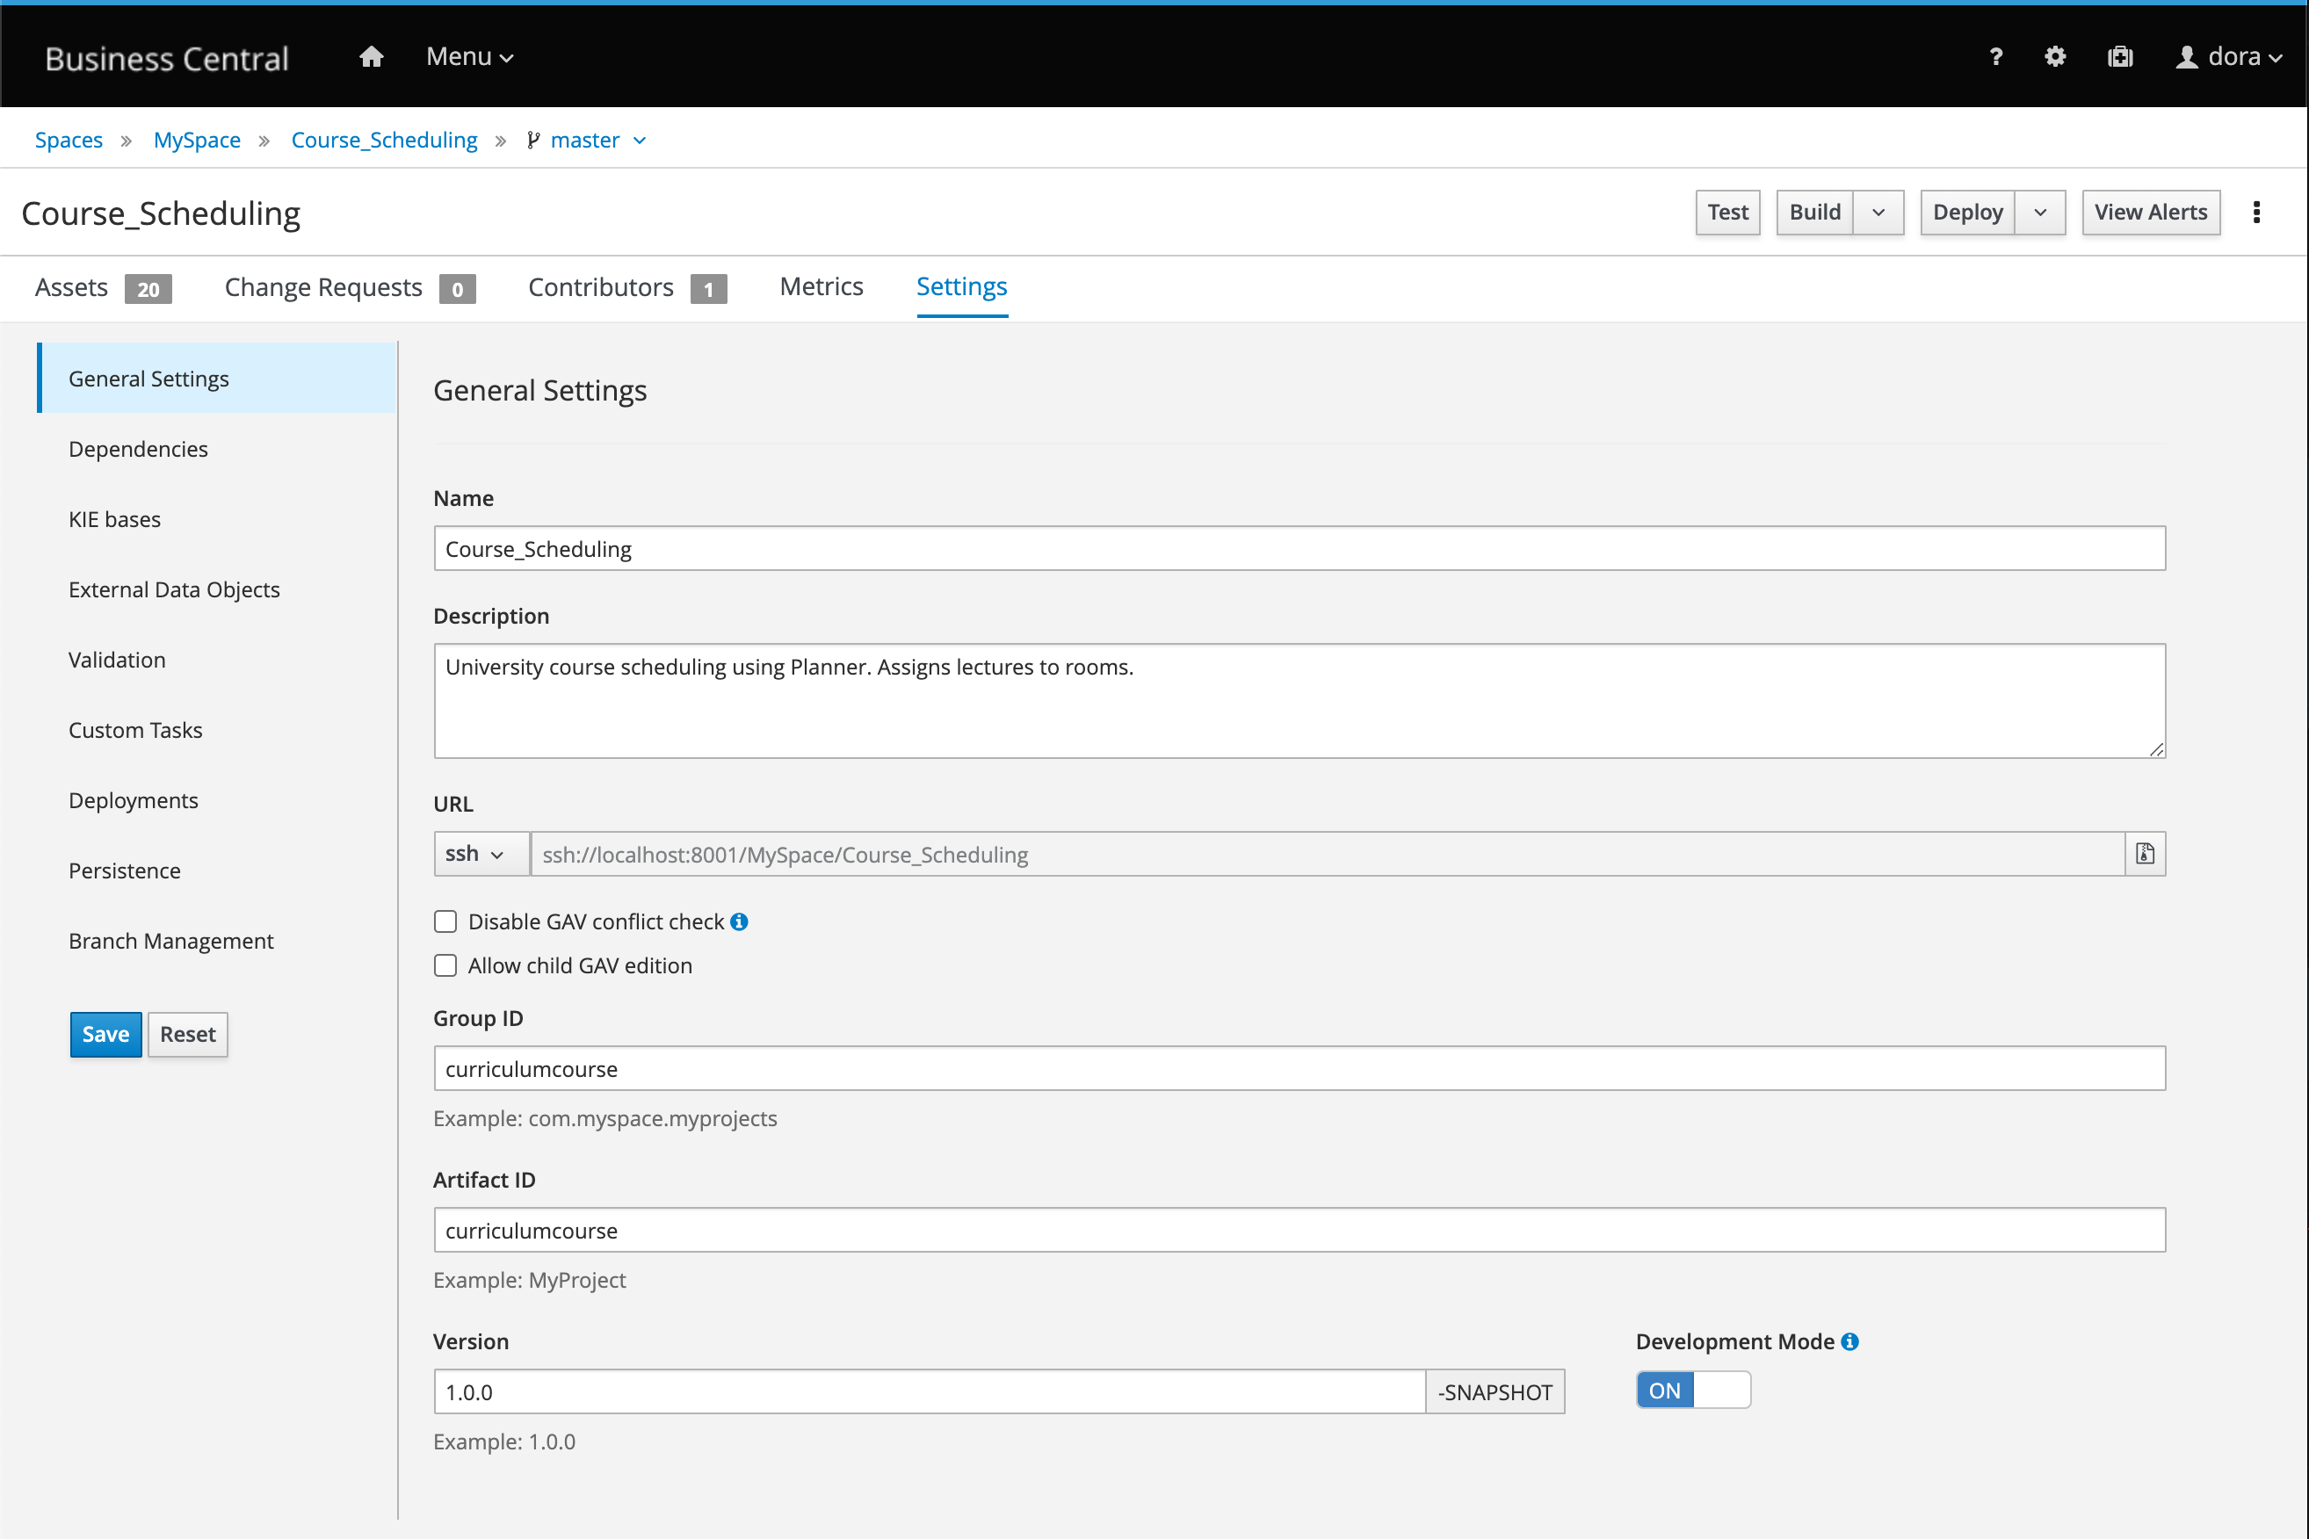Click into the Group ID field
Image resolution: width=2309 pixels, height=1539 pixels.
coord(1299,1068)
